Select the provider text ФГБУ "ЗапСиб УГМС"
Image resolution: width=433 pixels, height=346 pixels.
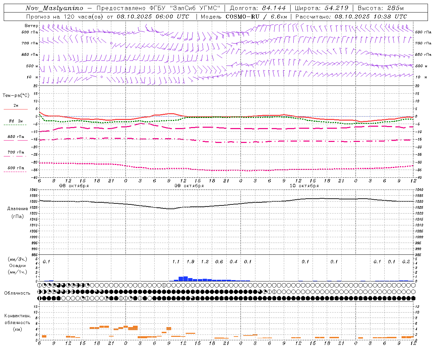[186, 8]
